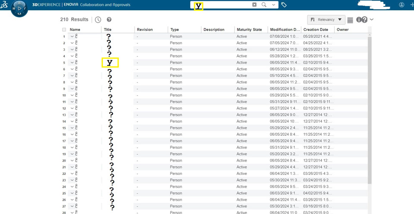
Task: Expand row 5 with its chevron
Action: [x=72, y=63]
